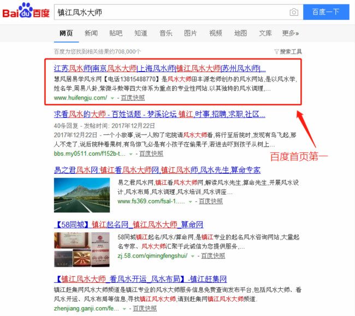Open the search tools filter

click(288, 52)
